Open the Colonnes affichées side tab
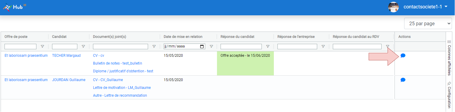The height and width of the screenshot is (112, 455). [449, 58]
